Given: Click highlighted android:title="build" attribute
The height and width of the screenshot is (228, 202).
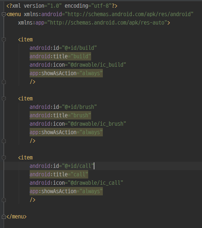Looking at the screenshot, I should (x=60, y=56).
